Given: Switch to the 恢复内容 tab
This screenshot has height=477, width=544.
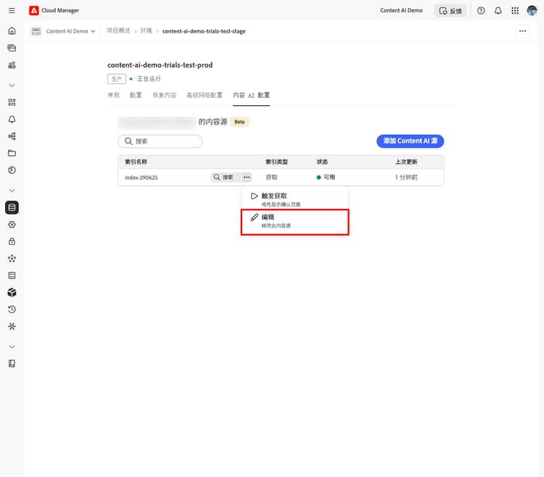Looking at the screenshot, I should point(165,96).
